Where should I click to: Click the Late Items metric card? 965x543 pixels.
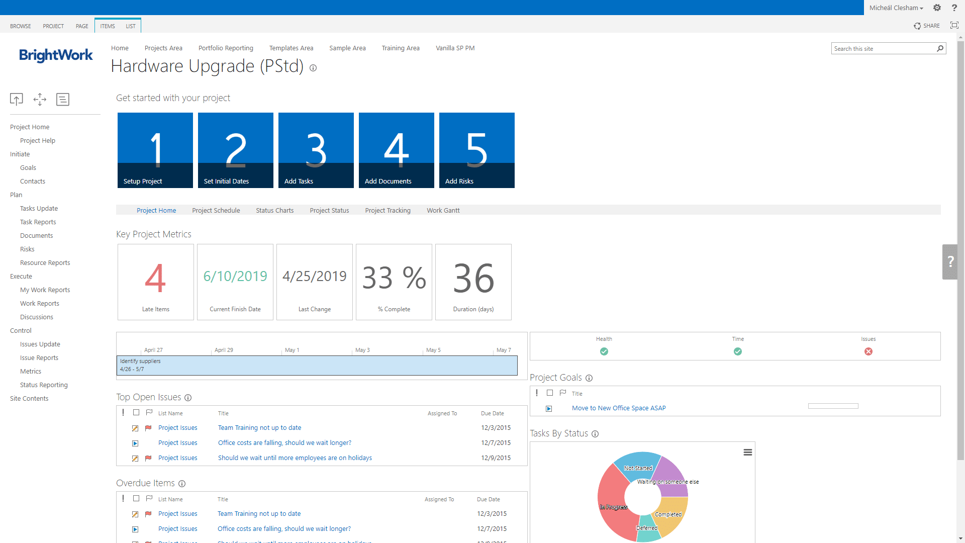[156, 282]
